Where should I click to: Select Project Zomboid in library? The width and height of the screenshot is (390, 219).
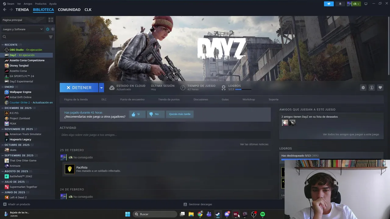(x=20, y=118)
